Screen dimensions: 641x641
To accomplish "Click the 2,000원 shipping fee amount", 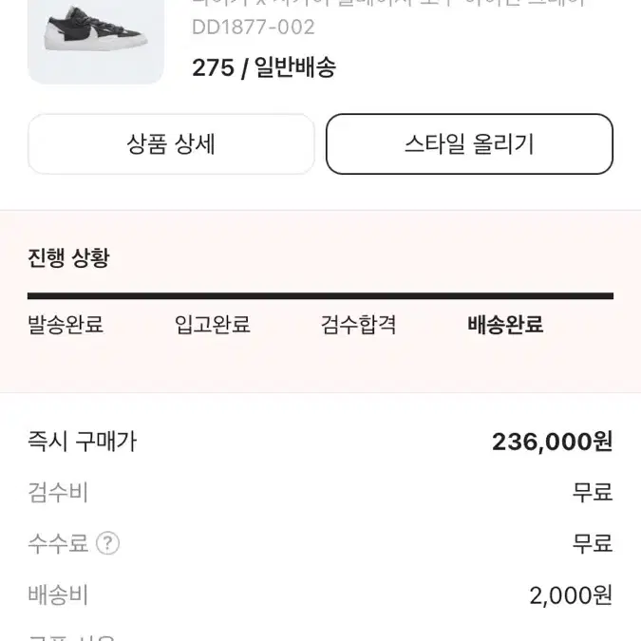I will point(571,595).
